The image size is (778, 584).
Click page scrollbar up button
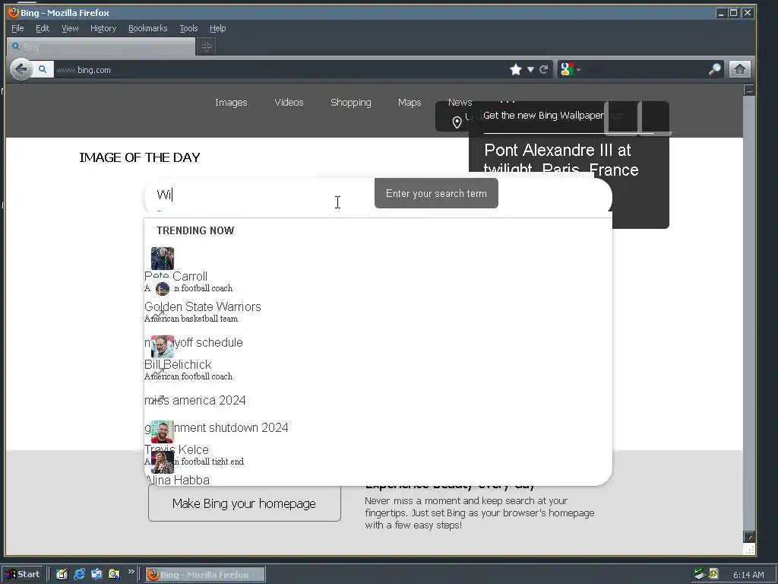point(749,90)
